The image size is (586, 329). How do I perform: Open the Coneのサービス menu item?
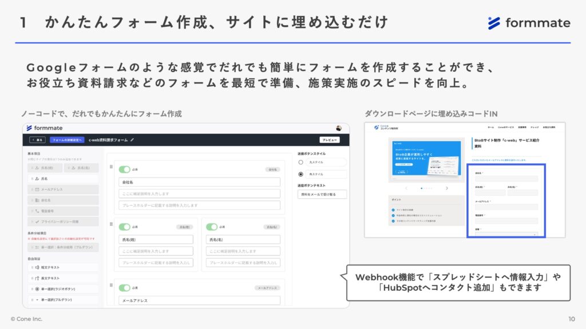506,127
